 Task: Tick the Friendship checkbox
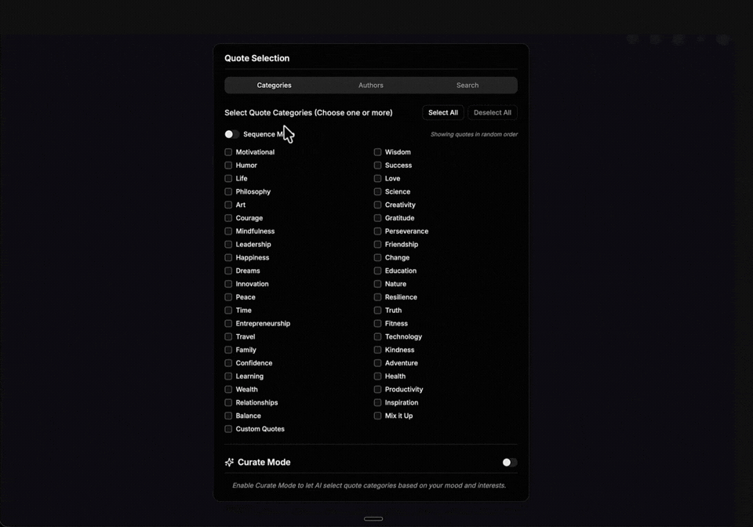377,245
